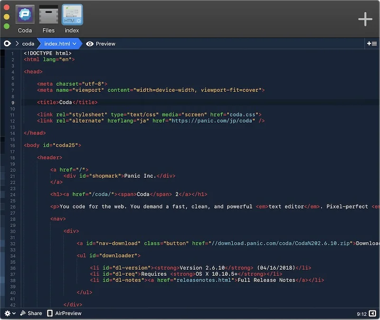The width and height of the screenshot is (380, 320).
Task: Add a new tab with plus button
Action: click(x=365, y=19)
